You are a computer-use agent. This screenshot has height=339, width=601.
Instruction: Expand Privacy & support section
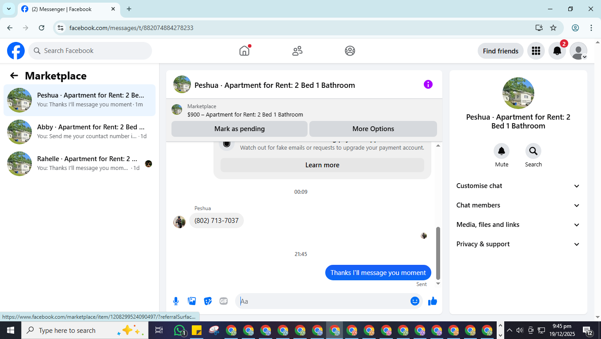(x=518, y=244)
